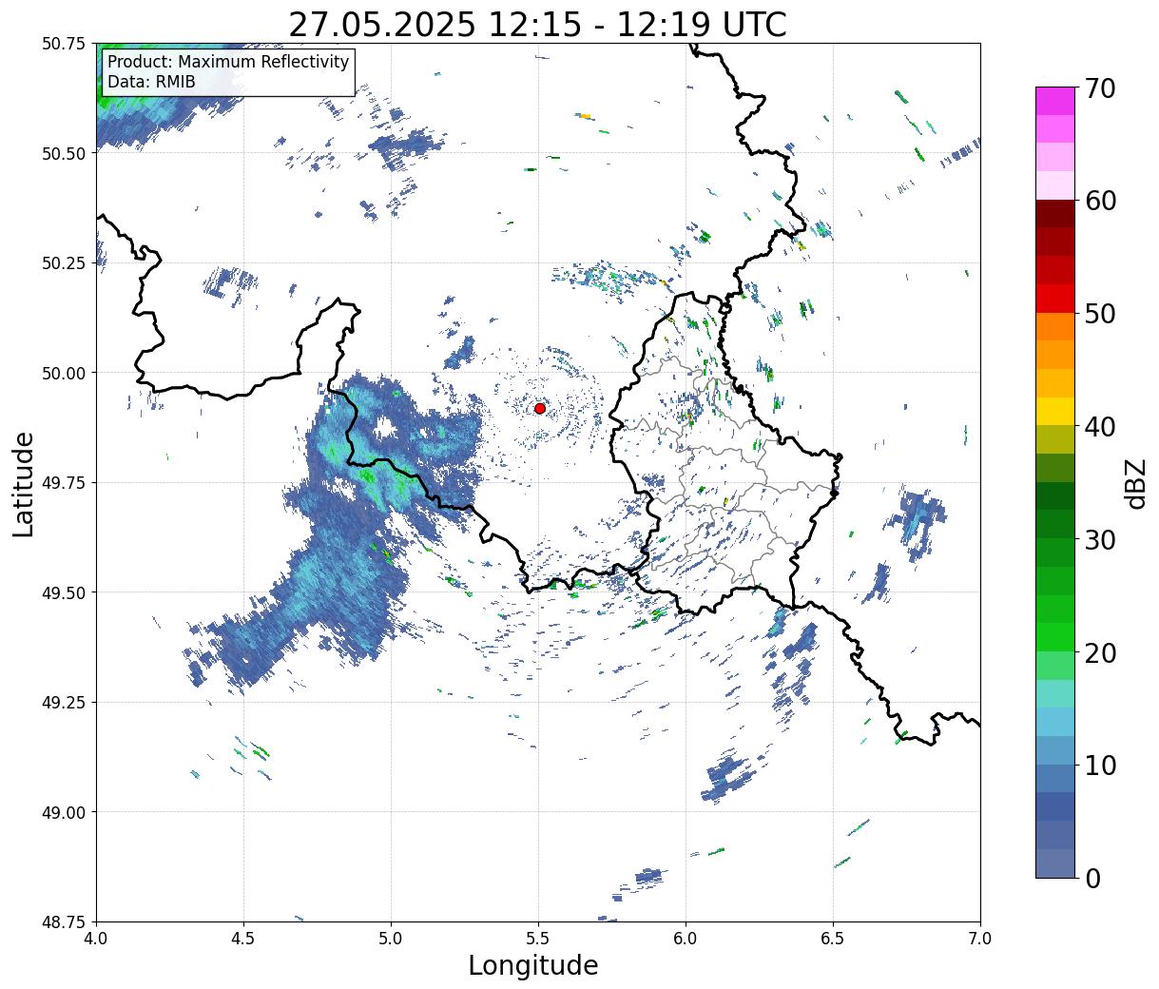
Task: Click the colorbar tick label "20"
Action: pos(1099,653)
